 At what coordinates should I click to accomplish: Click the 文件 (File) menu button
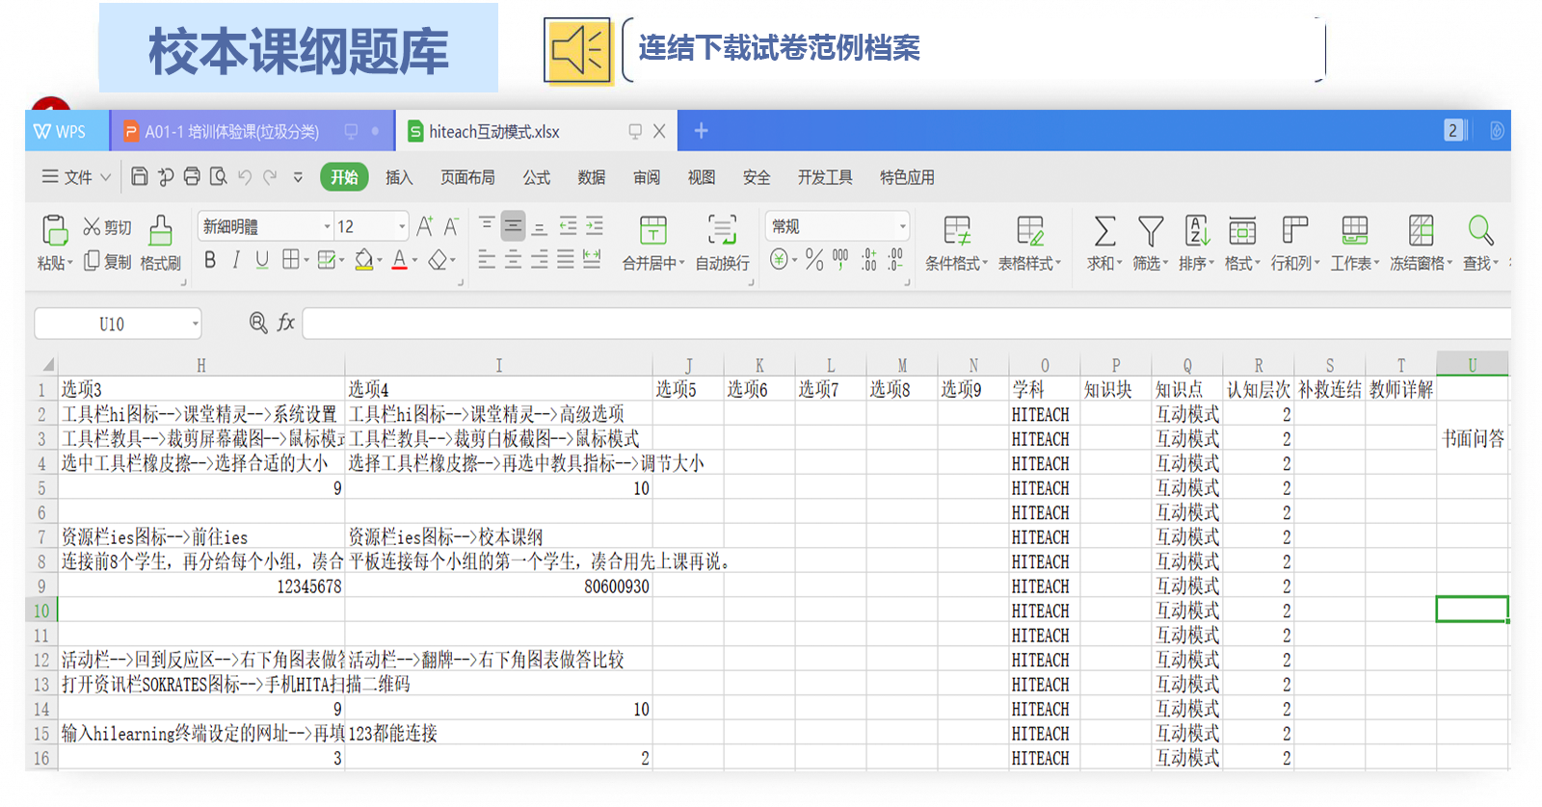(x=75, y=177)
